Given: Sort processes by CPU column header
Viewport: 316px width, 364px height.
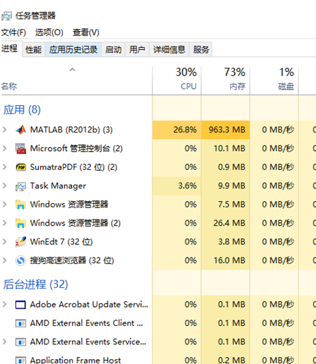Looking at the screenshot, I should pyautogui.click(x=176, y=79).
